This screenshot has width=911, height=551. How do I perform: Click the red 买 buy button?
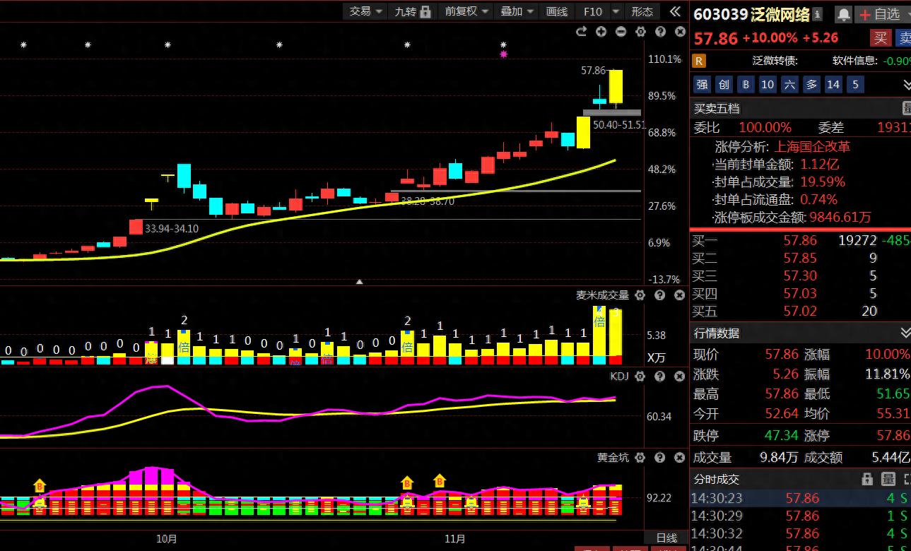click(880, 38)
